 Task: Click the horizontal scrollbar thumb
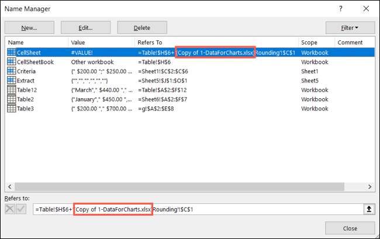click(179, 186)
